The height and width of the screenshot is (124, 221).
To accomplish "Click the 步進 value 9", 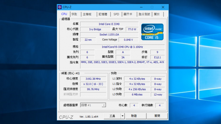I will point(157,52).
